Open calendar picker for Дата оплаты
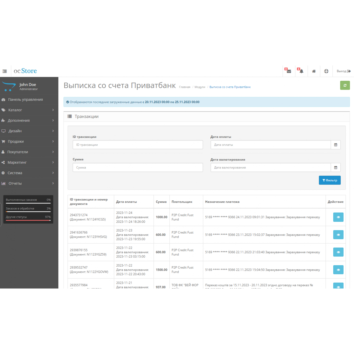 336,145
